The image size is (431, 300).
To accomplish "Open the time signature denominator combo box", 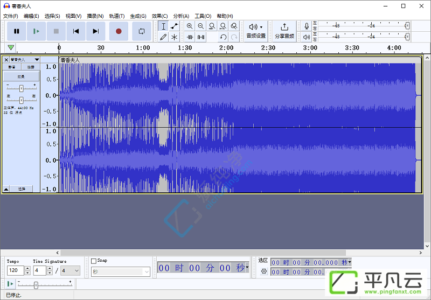I will [x=71, y=270].
